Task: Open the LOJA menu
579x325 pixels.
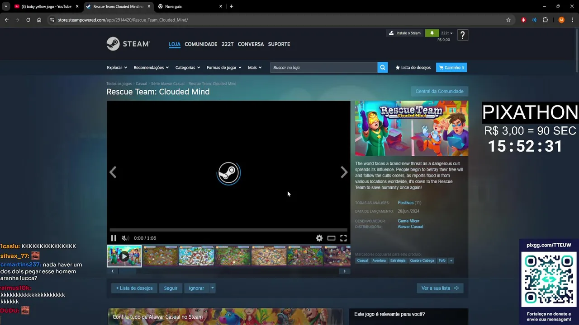Action: [x=175, y=44]
